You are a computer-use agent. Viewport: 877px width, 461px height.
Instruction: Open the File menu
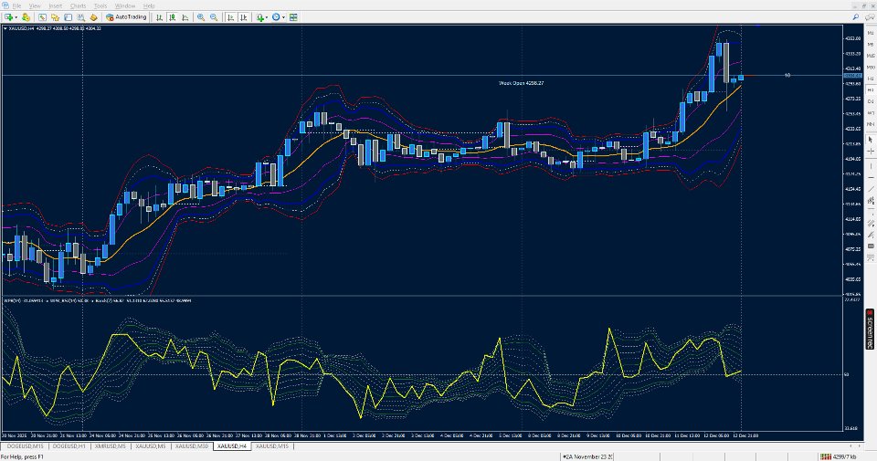(16, 5)
